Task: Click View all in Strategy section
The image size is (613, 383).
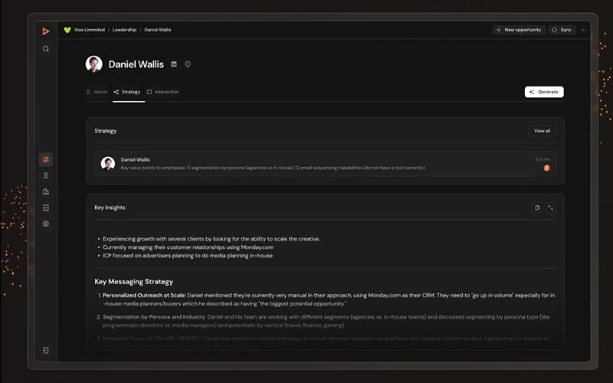Action: coord(543,131)
